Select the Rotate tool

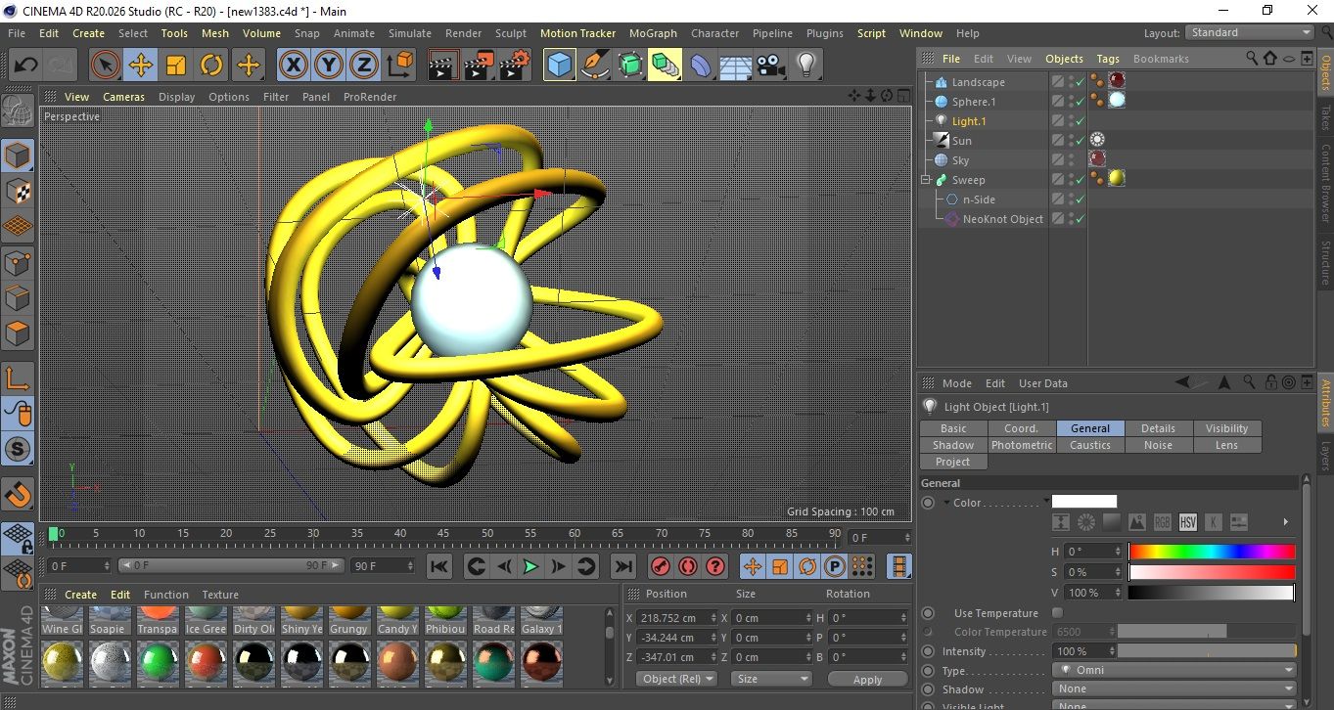pyautogui.click(x=211, y=66)
